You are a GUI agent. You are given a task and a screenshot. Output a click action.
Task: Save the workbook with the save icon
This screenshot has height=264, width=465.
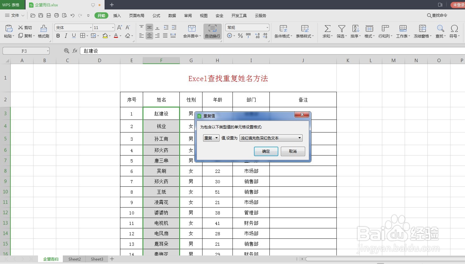[41, 15]
